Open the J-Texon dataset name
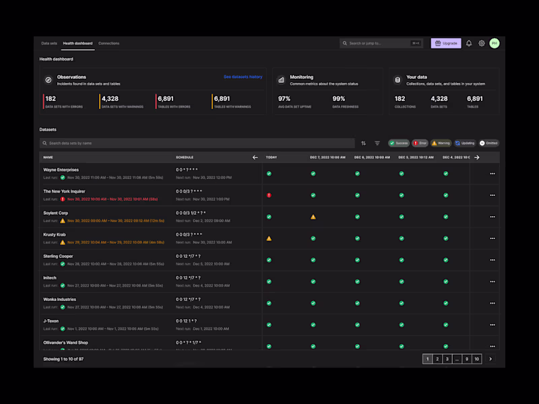The width and height of the screenshot is (539, 404). click(51, 321)
